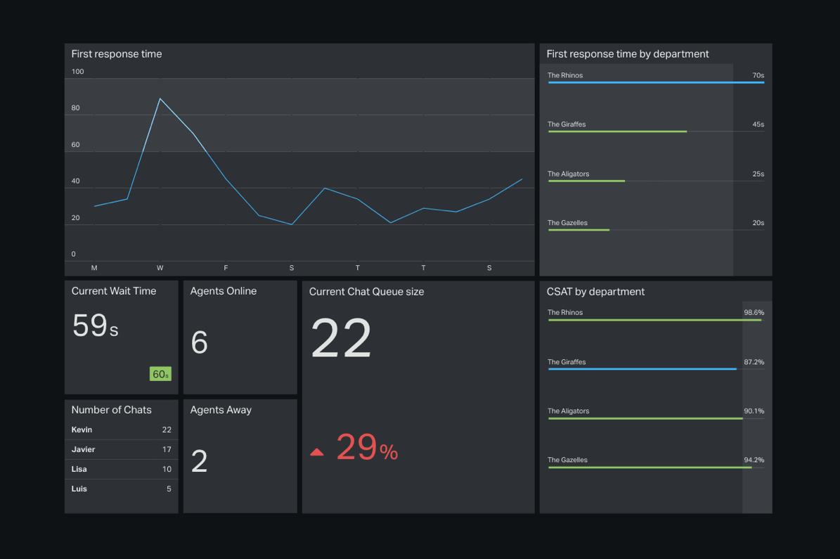
Task: Click The Aligators response time label
Action: 569,174
